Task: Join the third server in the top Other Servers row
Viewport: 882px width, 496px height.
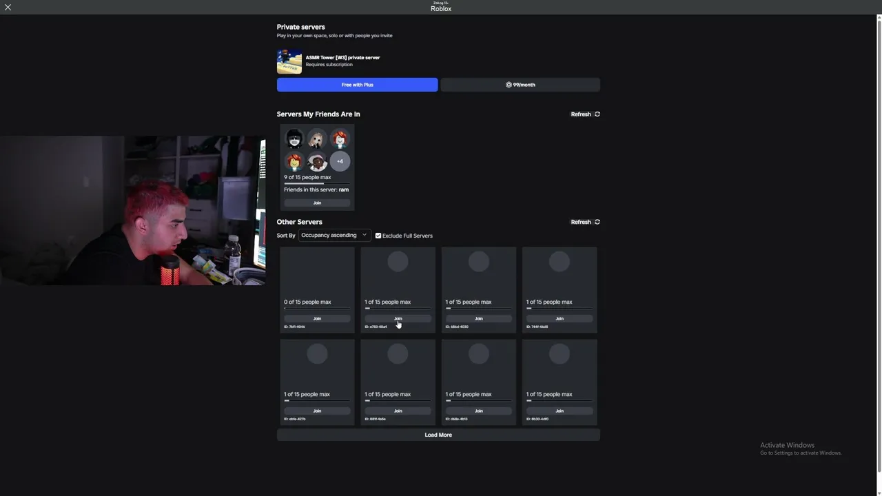Action: pyautogui.click(x=478, y=318)
